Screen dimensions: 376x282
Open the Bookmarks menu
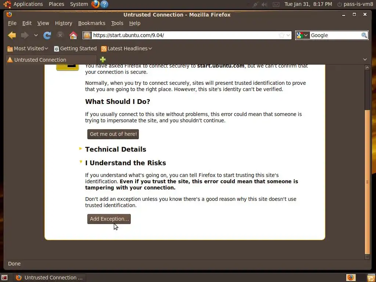(x=91, y=23)
